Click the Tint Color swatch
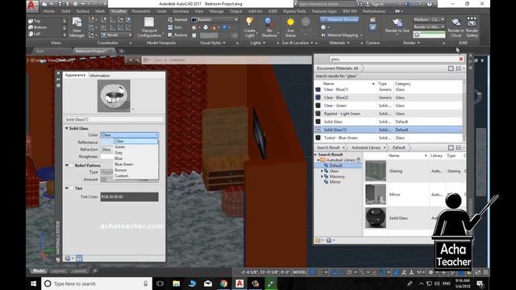This screenshot has height=290, width=516. [129, 197]
